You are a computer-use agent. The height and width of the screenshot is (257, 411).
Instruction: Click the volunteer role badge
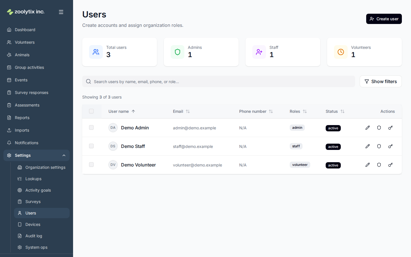click(x=300, y=165)
